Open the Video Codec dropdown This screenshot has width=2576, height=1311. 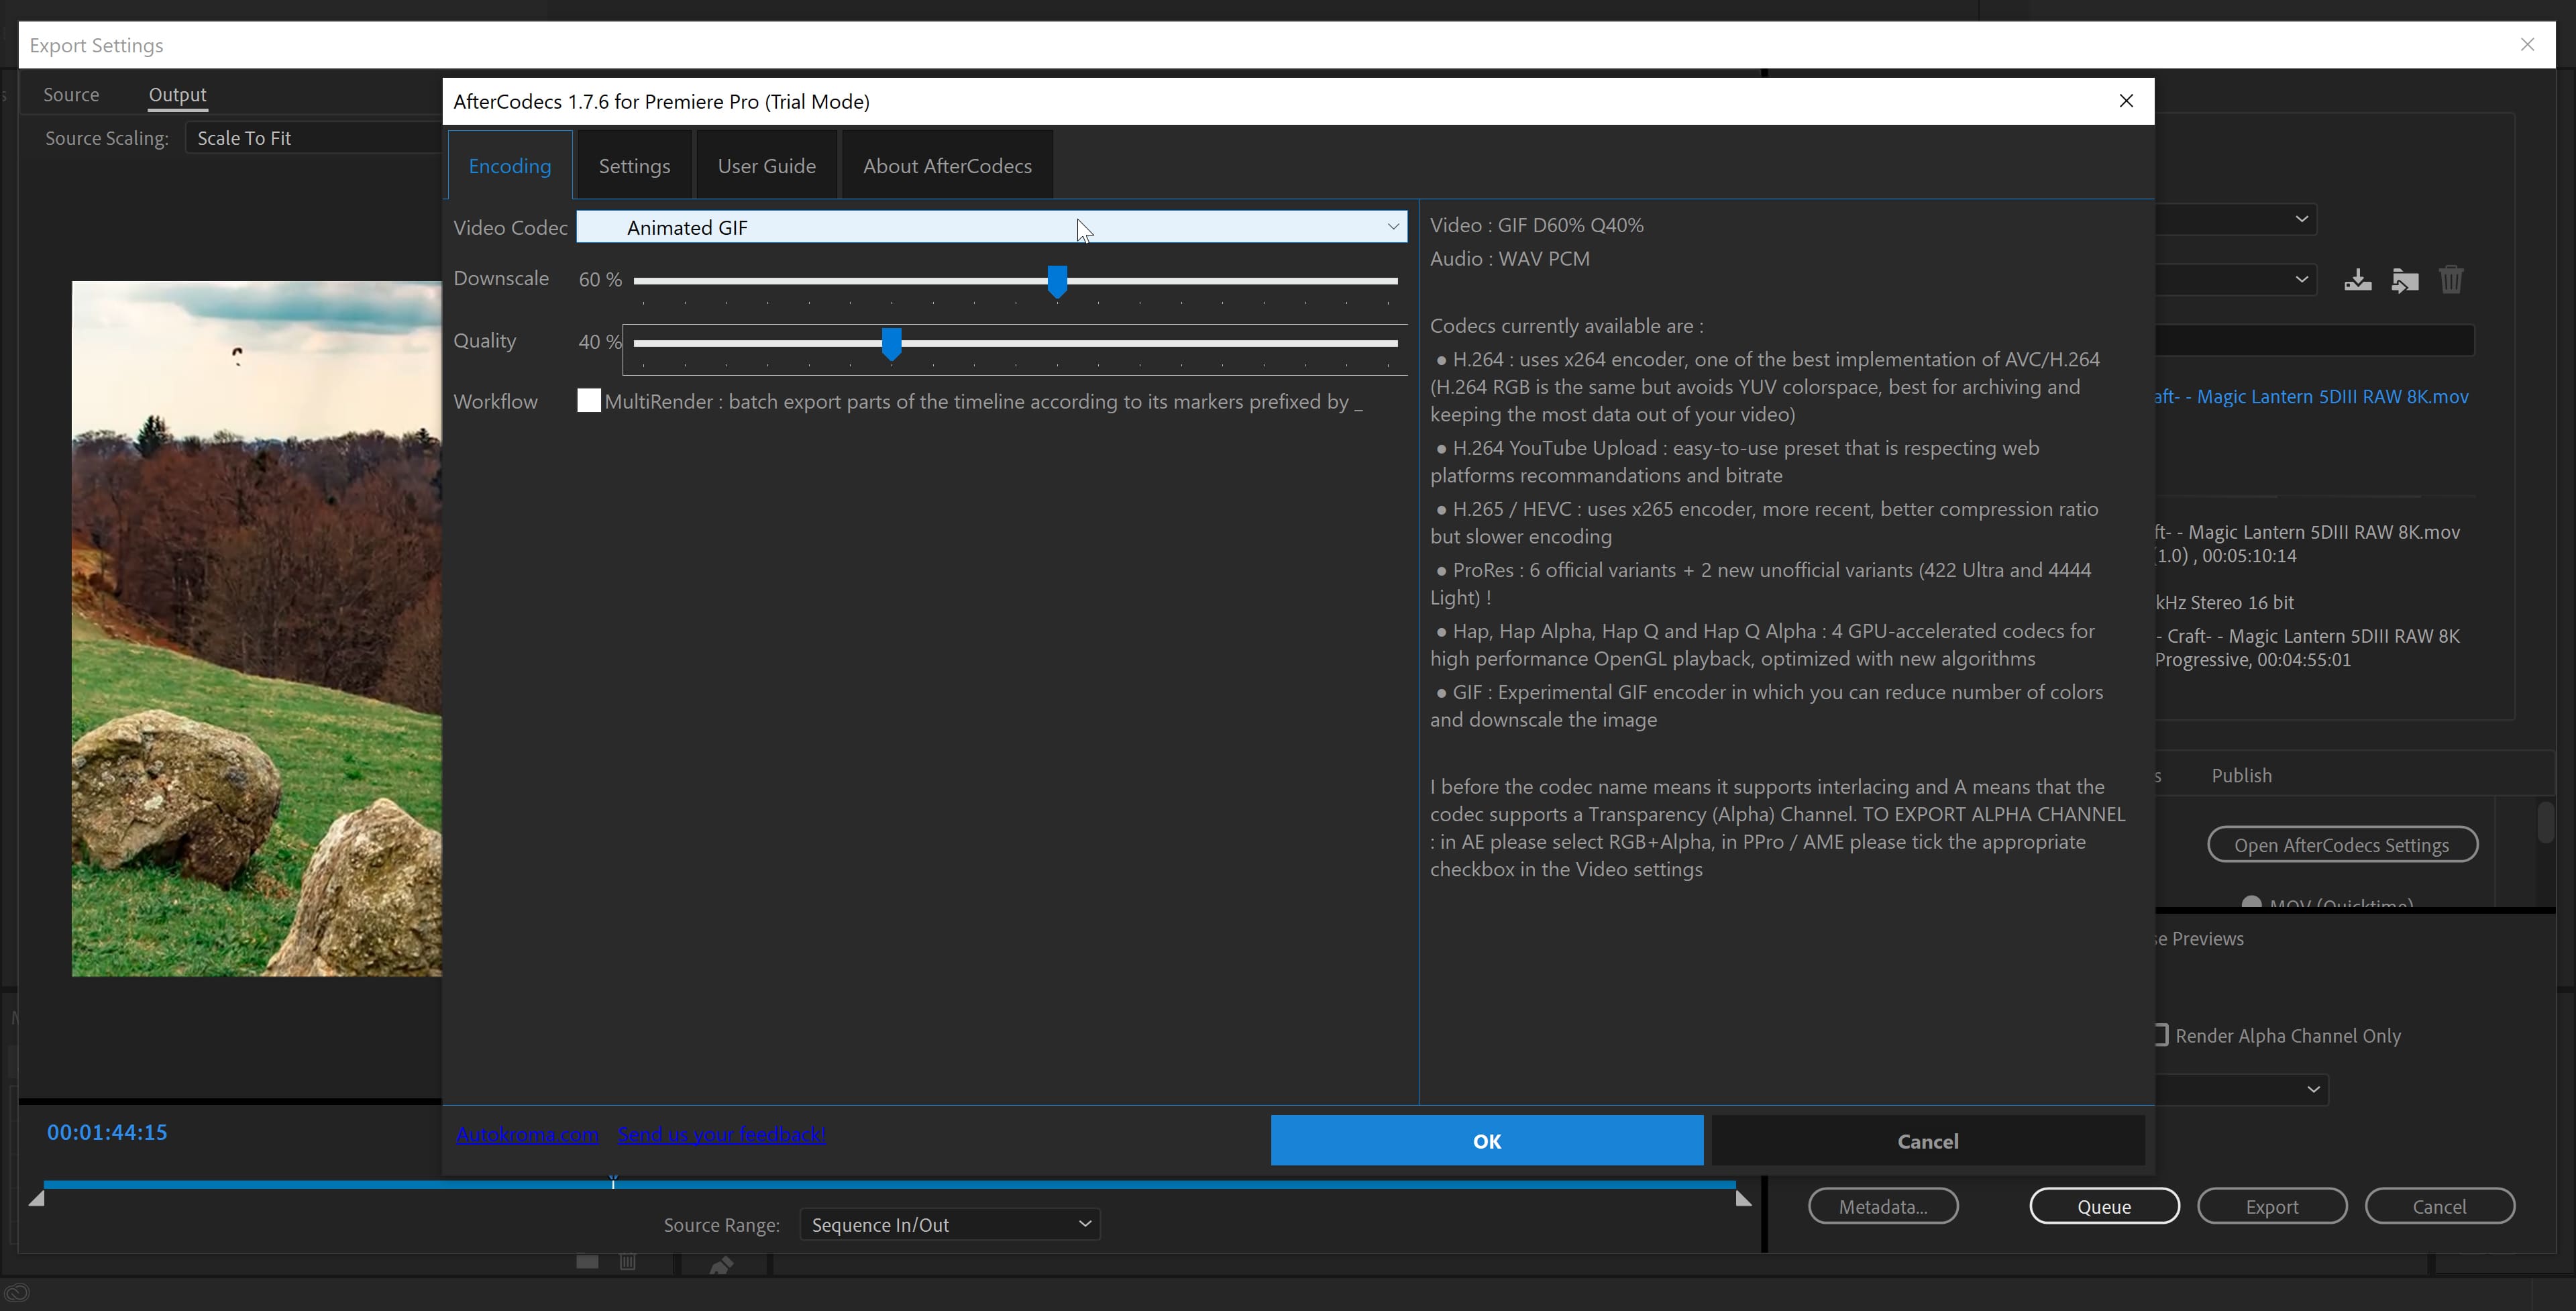(x=991, y=227)
